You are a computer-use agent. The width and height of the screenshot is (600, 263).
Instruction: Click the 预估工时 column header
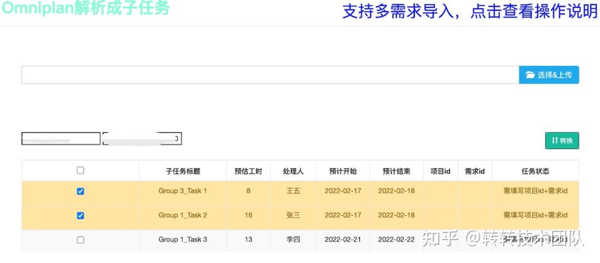pyautogui.click(x=248, y=171)
